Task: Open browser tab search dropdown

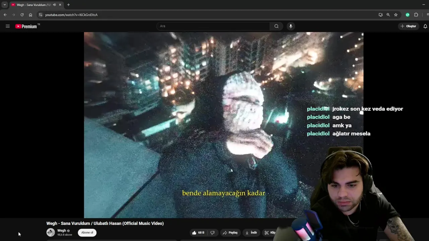Action: coord(5,5)
